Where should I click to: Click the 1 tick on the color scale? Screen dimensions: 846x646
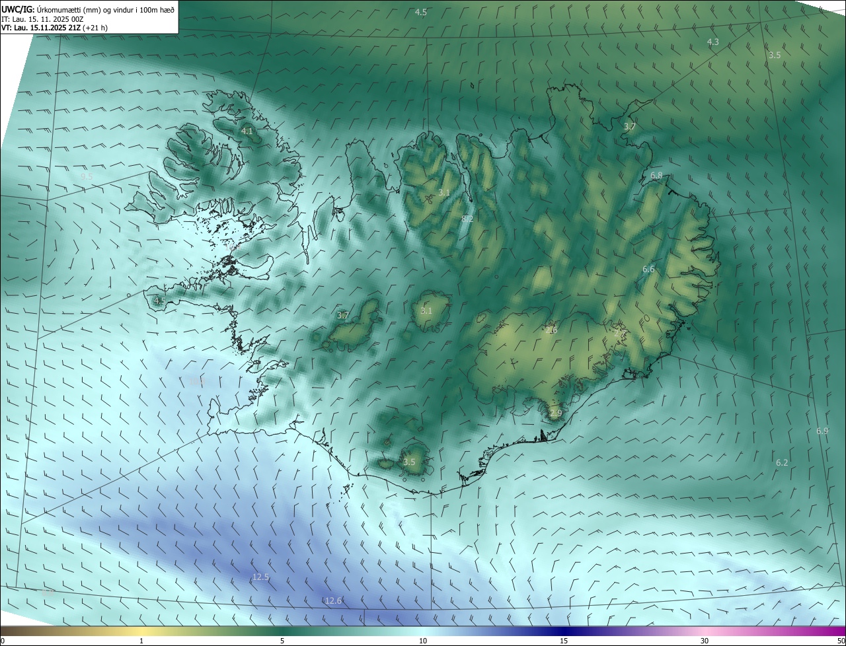[141, 641]
